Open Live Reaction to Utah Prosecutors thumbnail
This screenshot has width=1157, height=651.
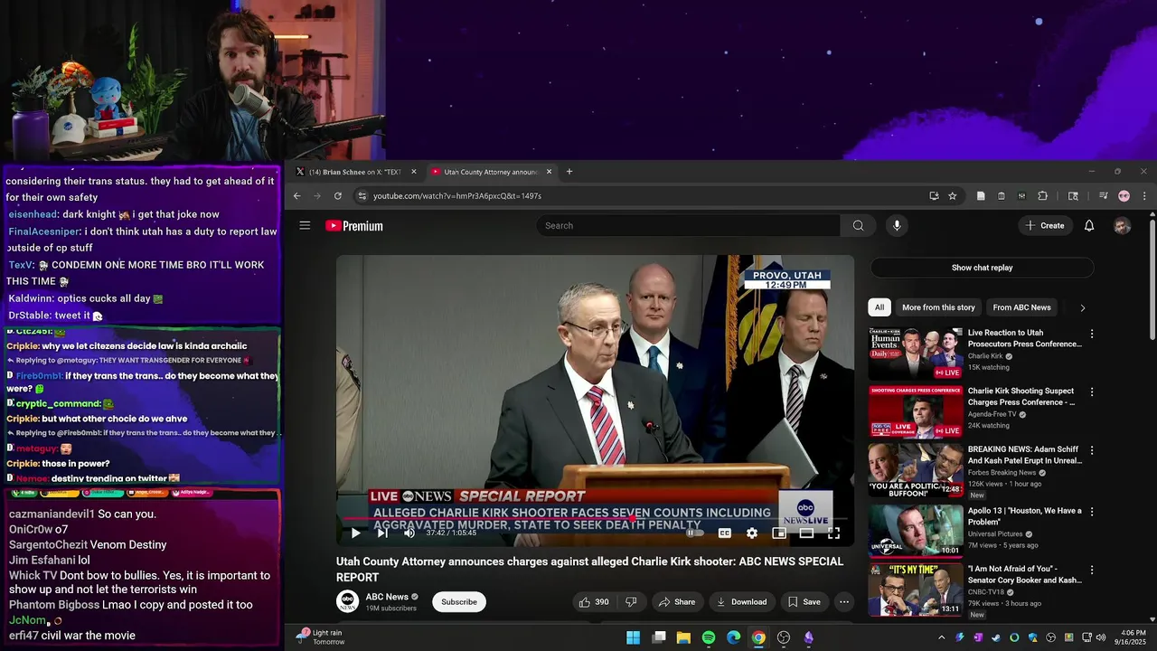pyautogui.click(x=916, y=354)
